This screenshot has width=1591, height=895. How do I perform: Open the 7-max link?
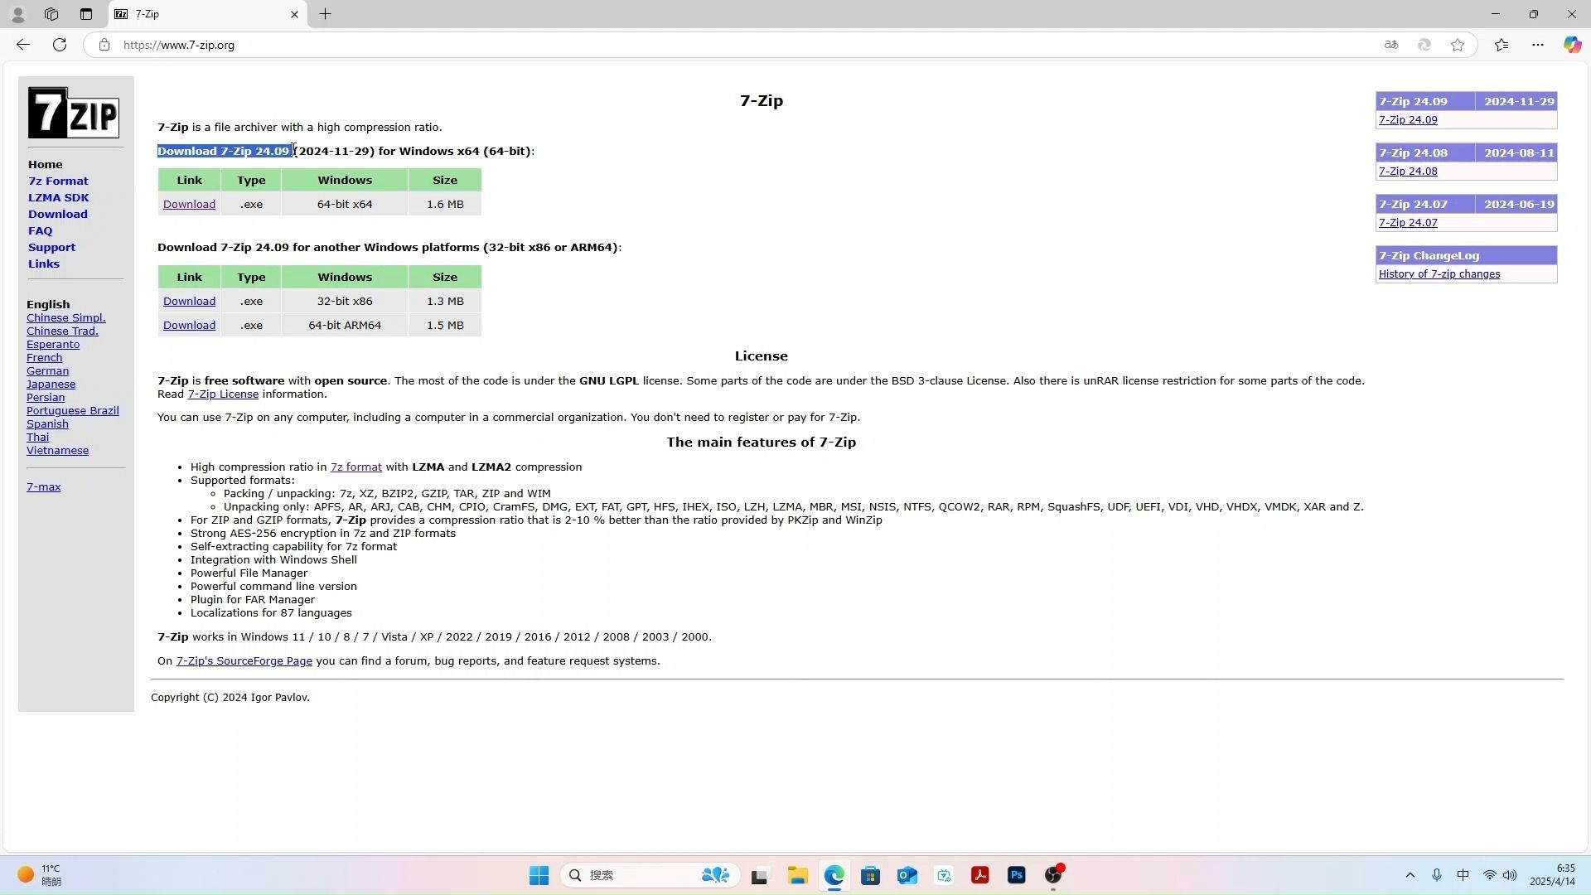pos(43,486)
